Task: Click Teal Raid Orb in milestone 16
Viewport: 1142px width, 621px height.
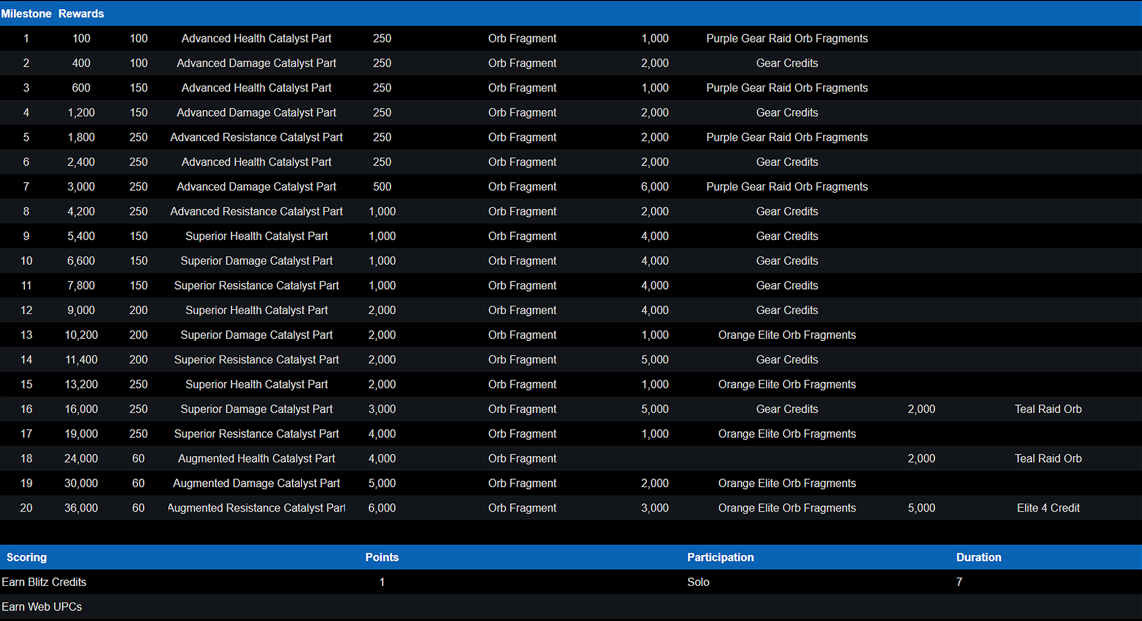Action: tap(1048, 409)
